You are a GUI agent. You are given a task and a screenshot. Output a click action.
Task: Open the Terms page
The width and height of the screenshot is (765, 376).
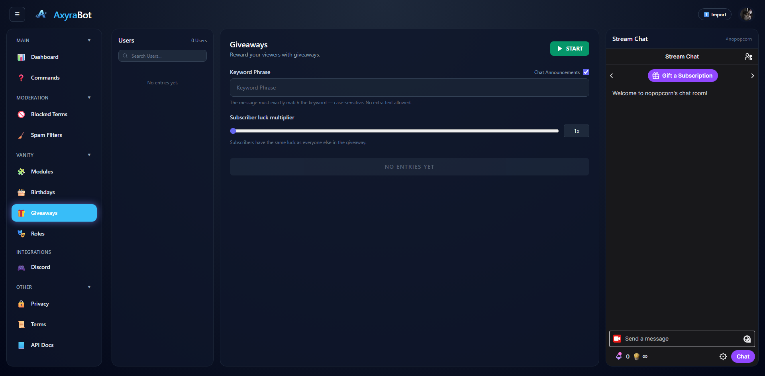(x=54, y=325)
